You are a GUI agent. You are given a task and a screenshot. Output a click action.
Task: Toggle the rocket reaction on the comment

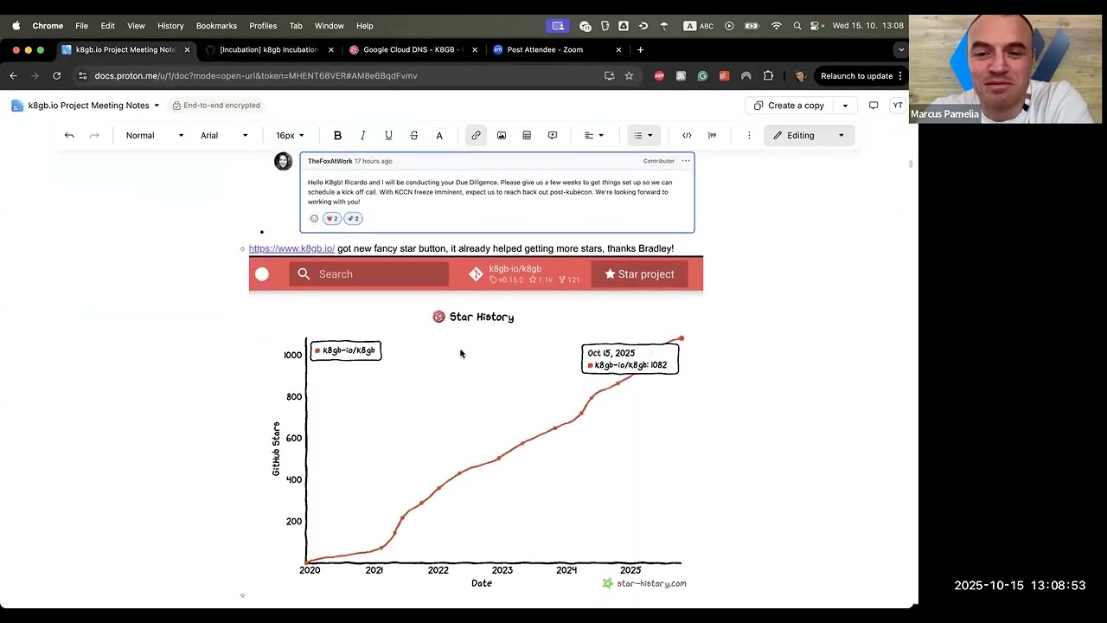pyautogui.click(x=353, y=219)
